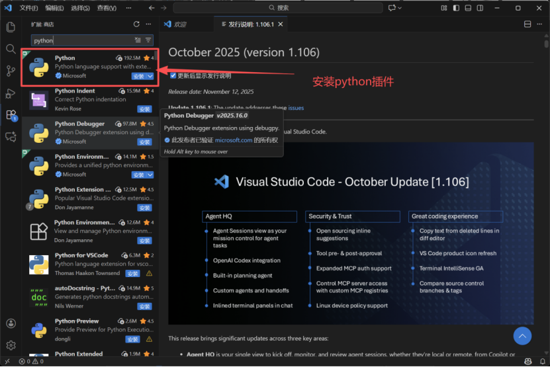This screenshot has height=367, width=550.
Task: Click the VS Code October Update banner
Action: point(351,233)
